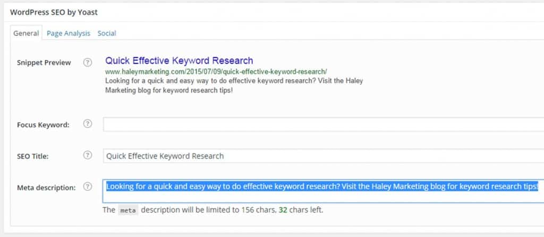The height and width of the screenshot is (237, 544).
Task: Click the Focus Keyword: label
Action: pyautogui.click(x=43, y=125)
